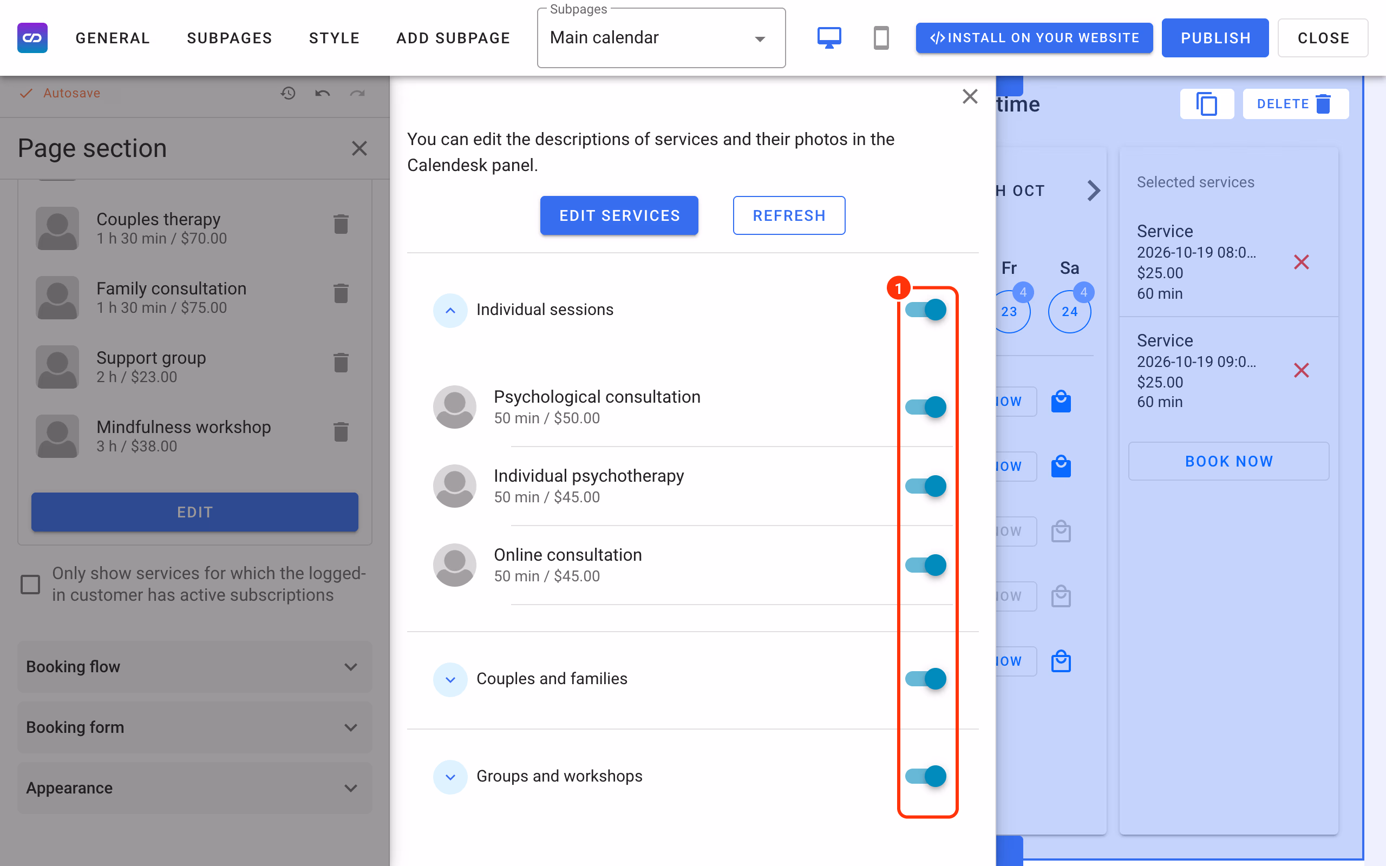Delete Support group with trash icon

click(341, 363)
